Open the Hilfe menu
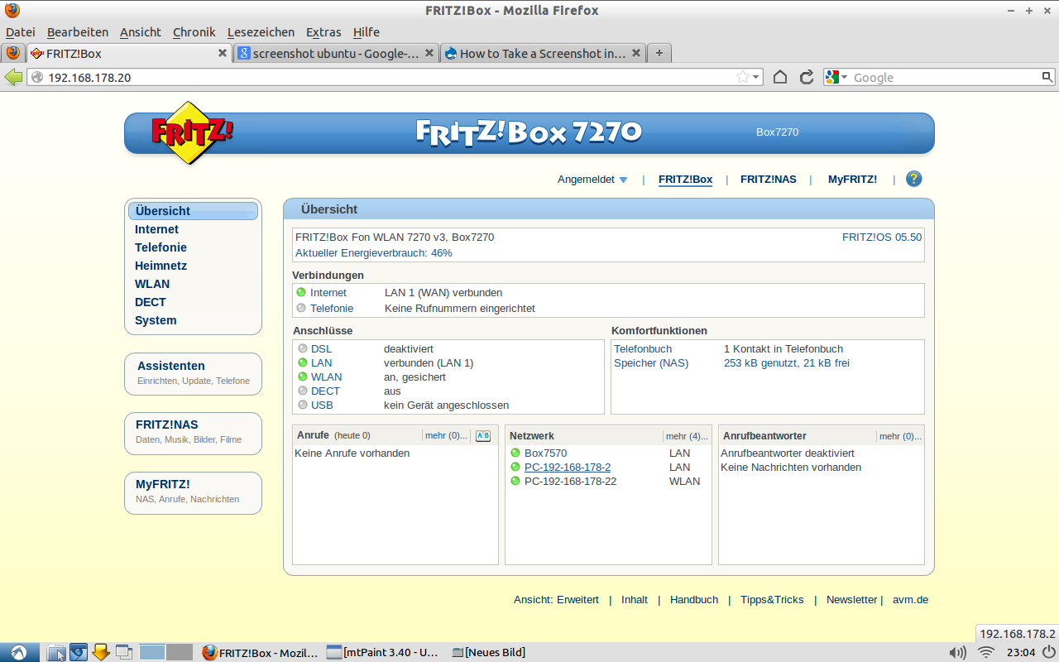The image size is (1059, 662). point(367,32)
